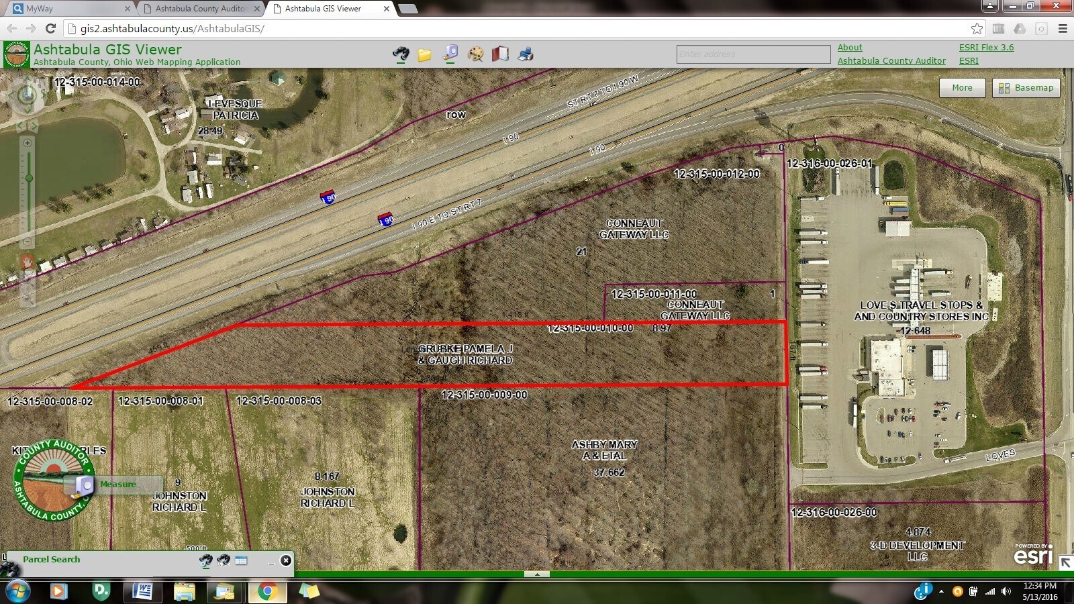Activate the parcel find binoculars in Parcel Search
This screenshot has height=604, width=1074.
pyautogui.click(x=206, y=560)
